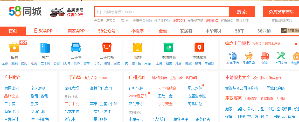Click 摩托卖场 link
299x122 pixels.
[72, 88]
